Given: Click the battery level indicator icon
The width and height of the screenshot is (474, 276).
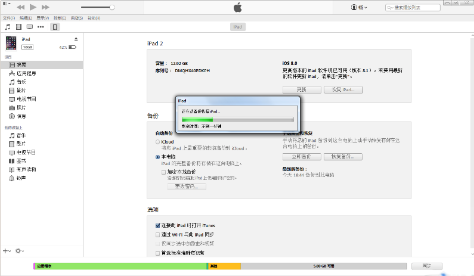Looking at the screenshot, I should point(73,47).
